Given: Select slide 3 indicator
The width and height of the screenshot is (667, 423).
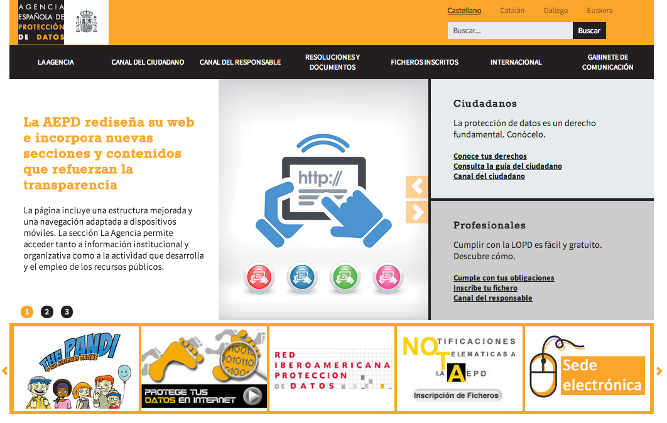Looking at the screenshot, I should 67,312.
